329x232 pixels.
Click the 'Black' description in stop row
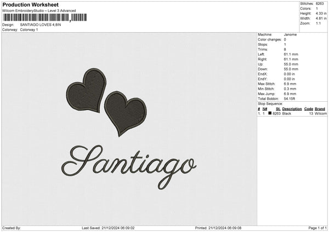tap(287, 113)
